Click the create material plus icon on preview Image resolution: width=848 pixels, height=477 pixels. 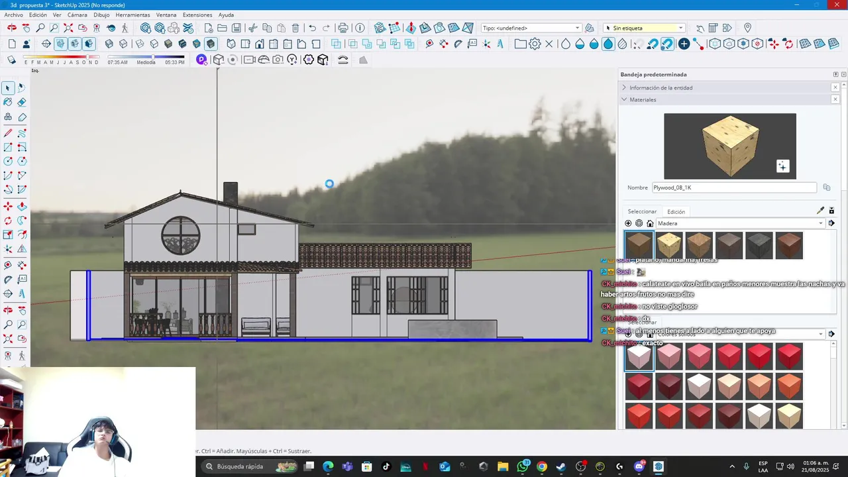tap(782, 166)
